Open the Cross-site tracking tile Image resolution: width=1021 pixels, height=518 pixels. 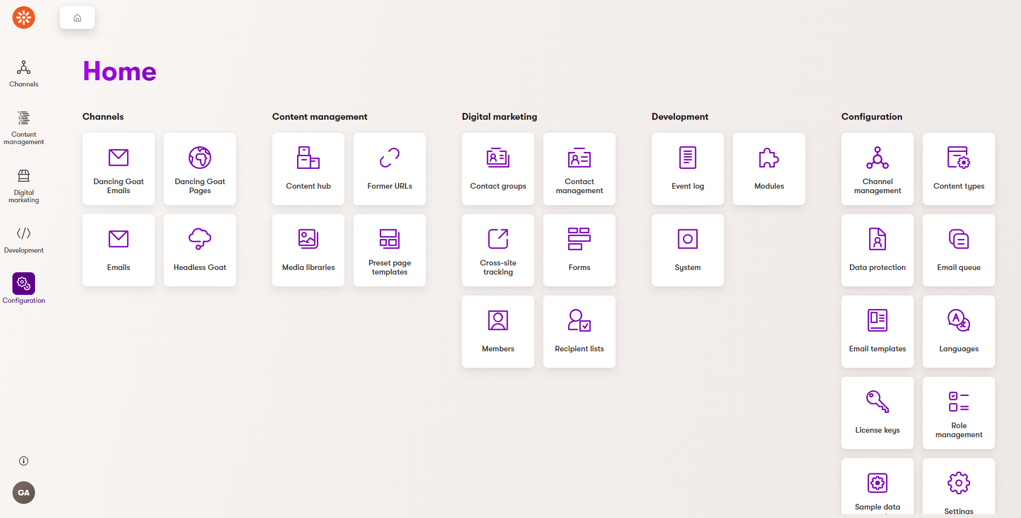pyautogui.click(x=498, y=250)
